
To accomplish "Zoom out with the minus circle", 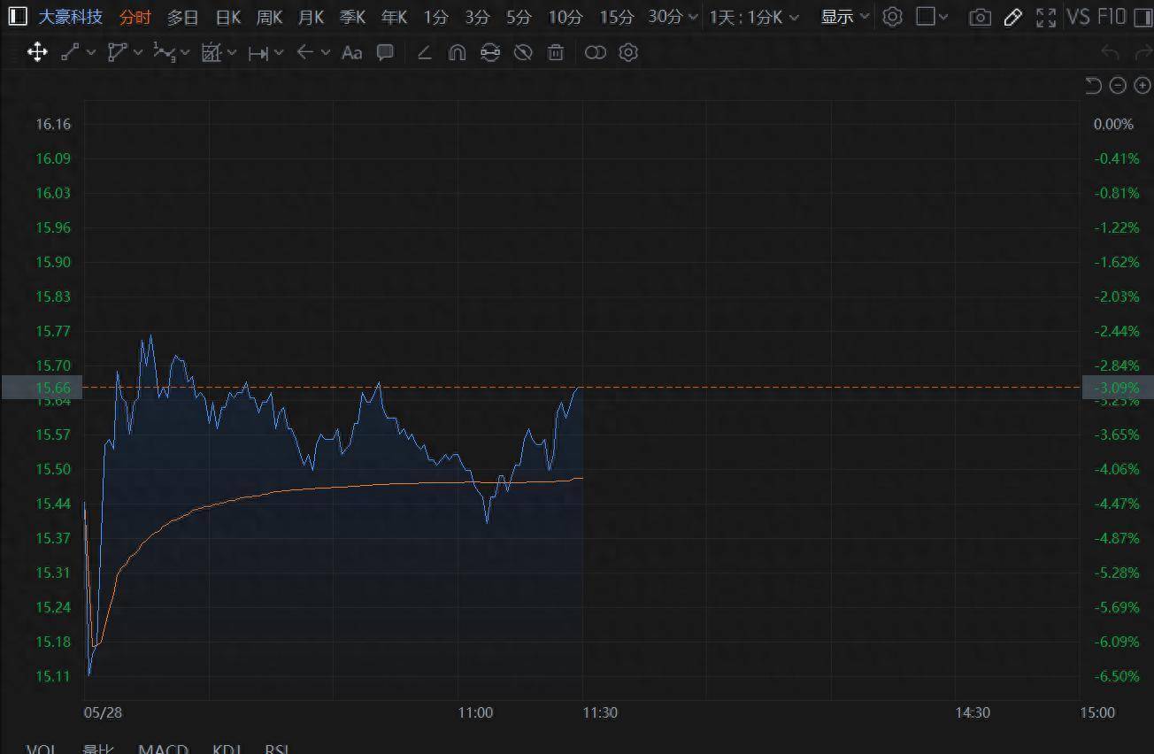I will [x=1118, y=85].
